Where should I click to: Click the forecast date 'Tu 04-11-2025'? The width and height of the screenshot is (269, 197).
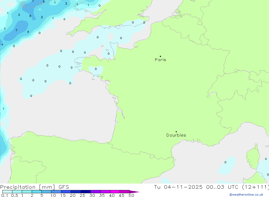178,187
